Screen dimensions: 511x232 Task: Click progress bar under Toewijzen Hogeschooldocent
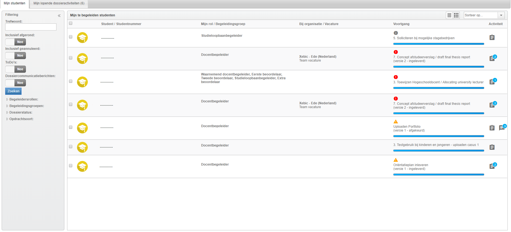click(438, 88)
